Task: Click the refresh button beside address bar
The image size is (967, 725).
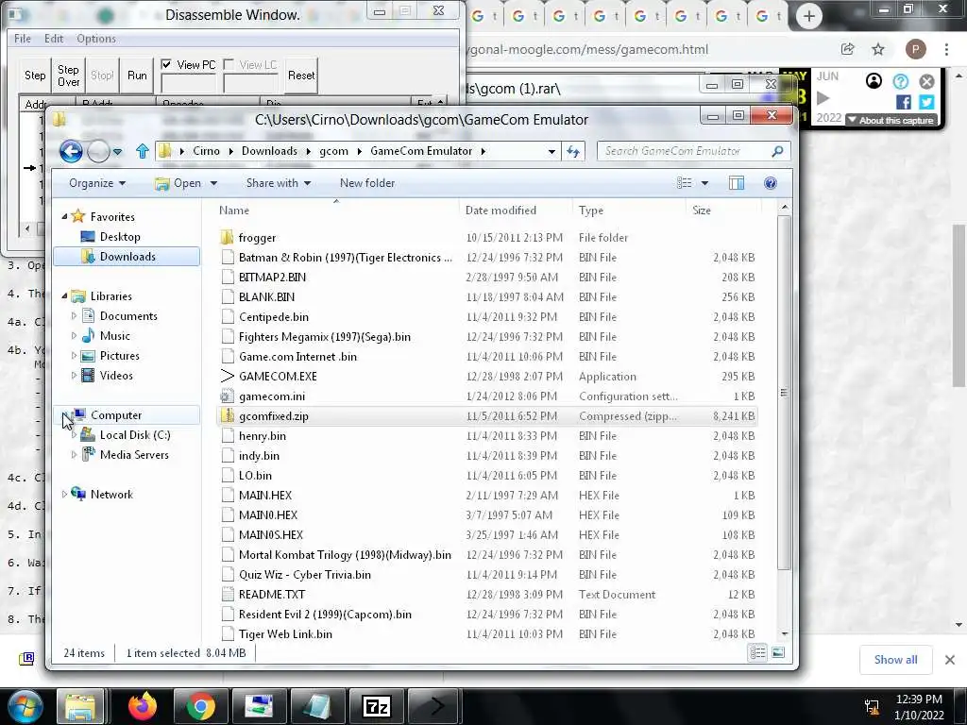Action: tap(573, 151)
